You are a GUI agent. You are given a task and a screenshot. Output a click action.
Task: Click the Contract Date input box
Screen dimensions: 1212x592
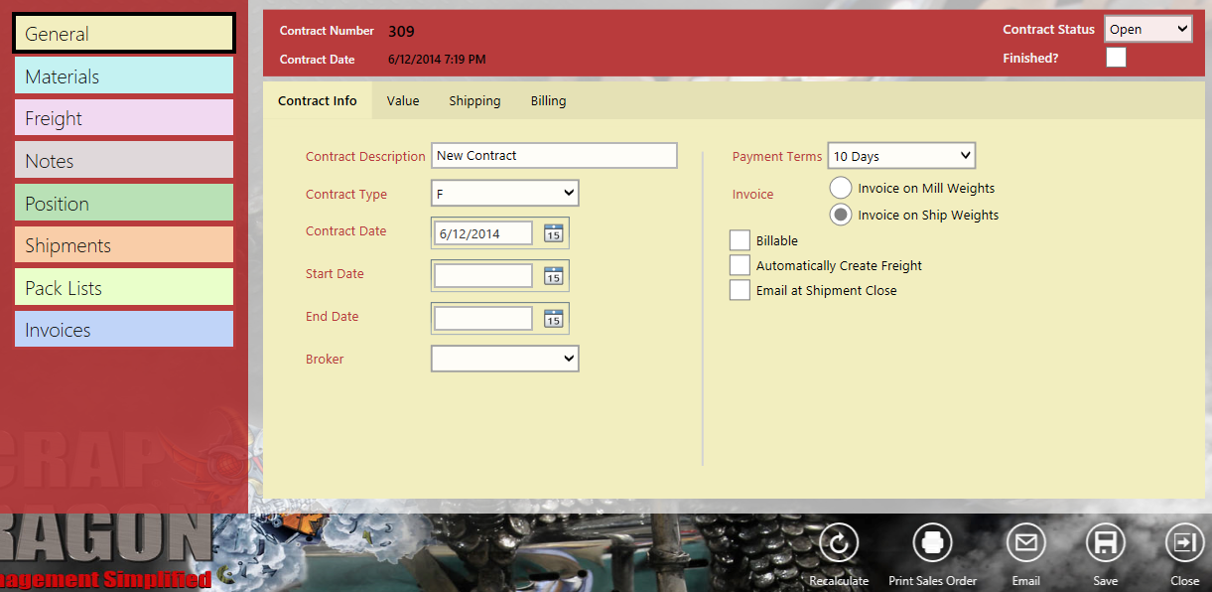pyautogui.click(x=483, y=233)
